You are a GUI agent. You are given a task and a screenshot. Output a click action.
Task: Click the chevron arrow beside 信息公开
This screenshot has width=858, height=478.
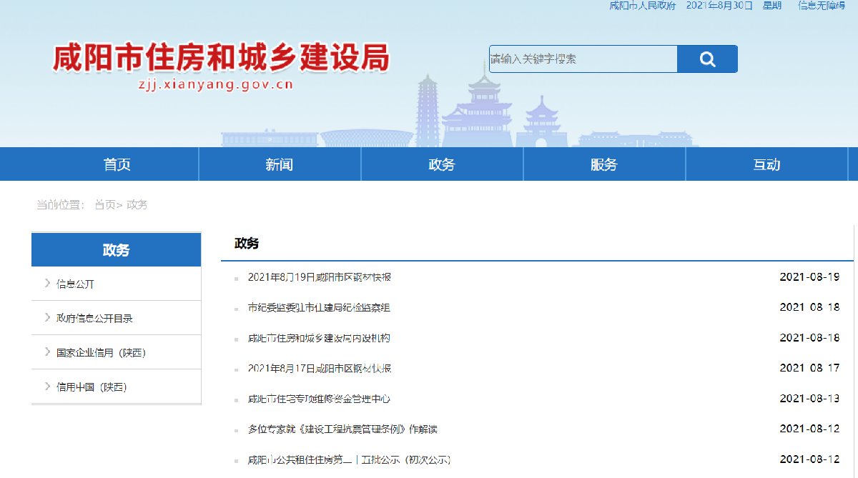47,284
